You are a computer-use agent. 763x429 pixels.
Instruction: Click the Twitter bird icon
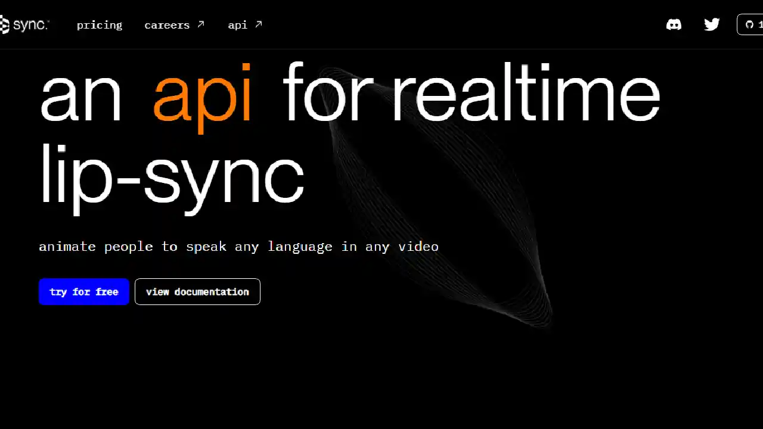pos(712,24)
